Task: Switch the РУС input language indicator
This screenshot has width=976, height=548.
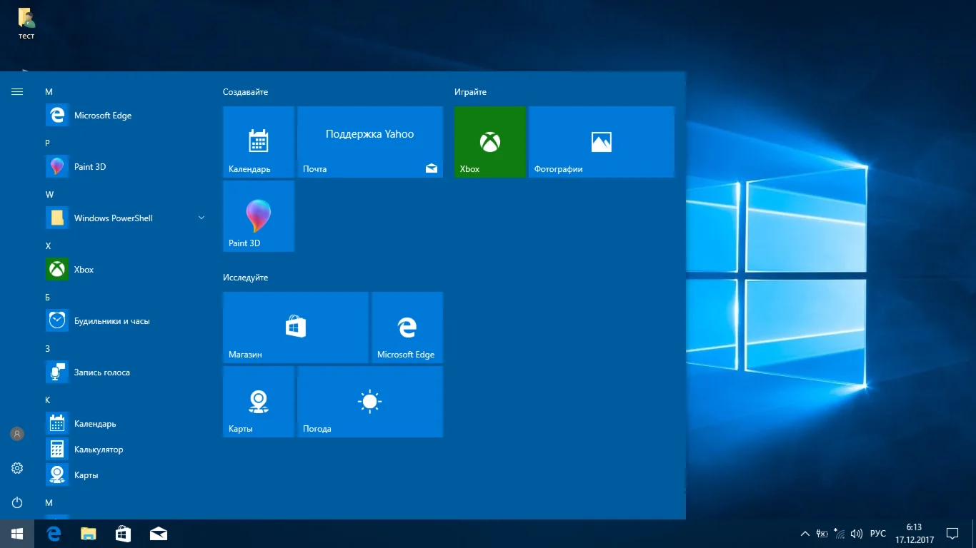Action: (877, 534)
